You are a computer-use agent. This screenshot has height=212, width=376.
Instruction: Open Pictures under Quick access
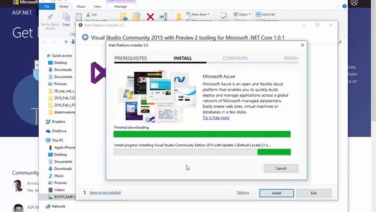[x=58, y=84]
